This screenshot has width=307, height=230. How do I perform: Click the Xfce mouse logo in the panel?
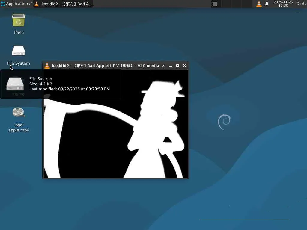3,4
